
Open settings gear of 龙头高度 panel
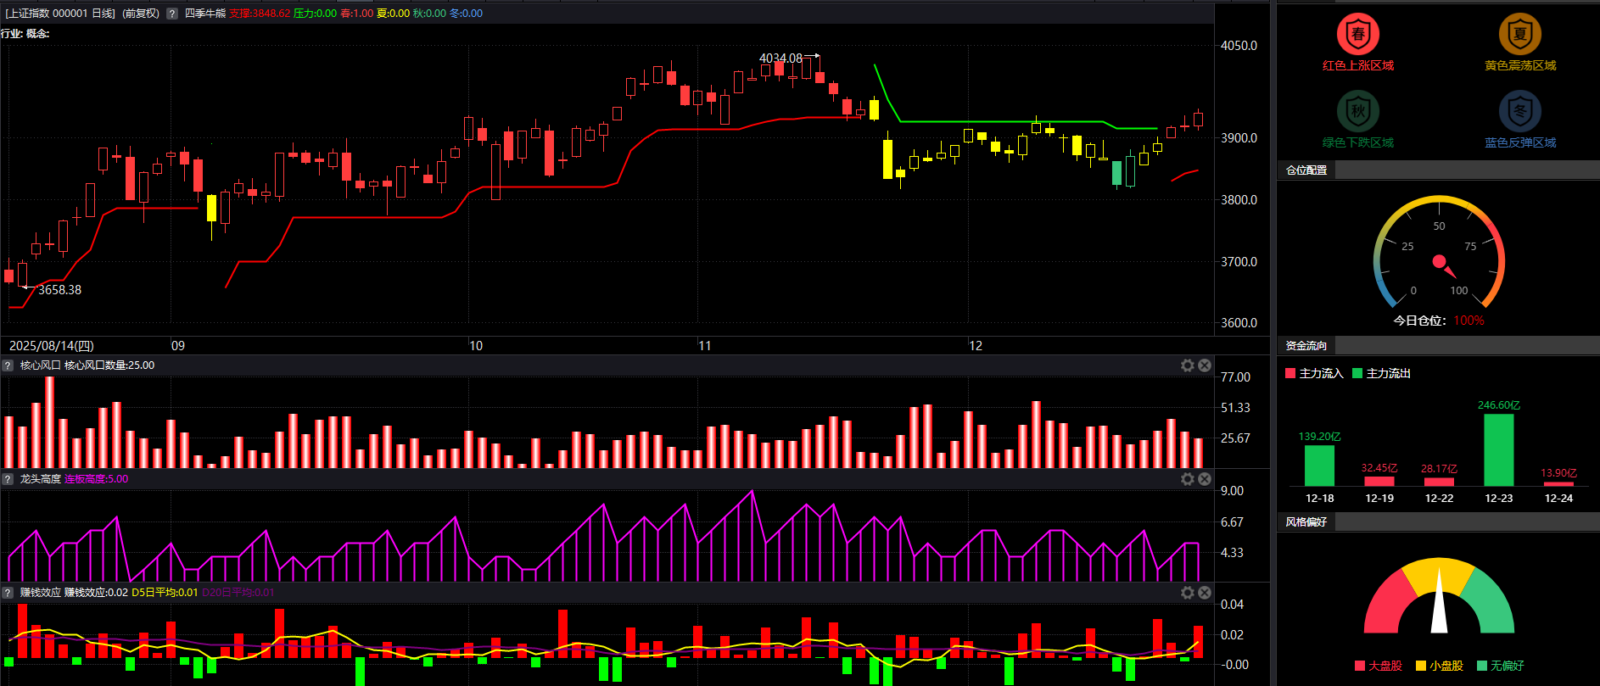[1188, 479]
